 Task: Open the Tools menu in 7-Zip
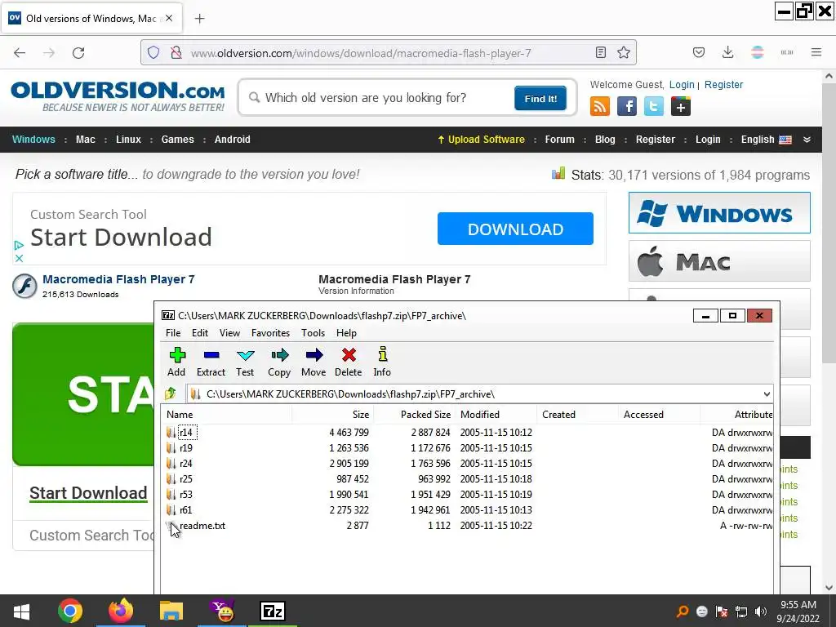click(x=313, y=333)
